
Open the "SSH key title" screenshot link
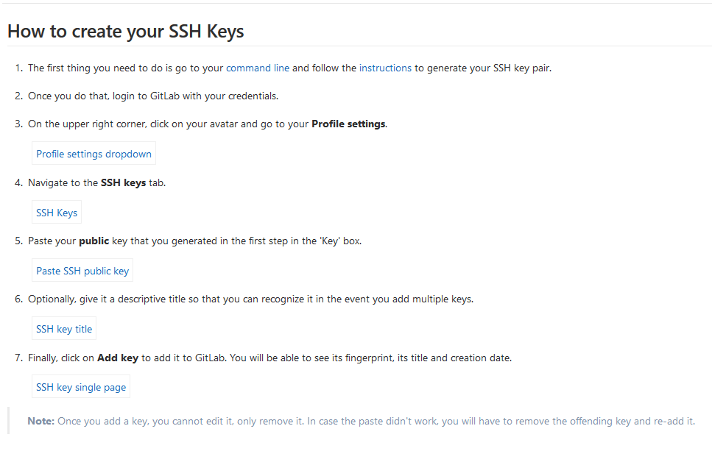63,328
